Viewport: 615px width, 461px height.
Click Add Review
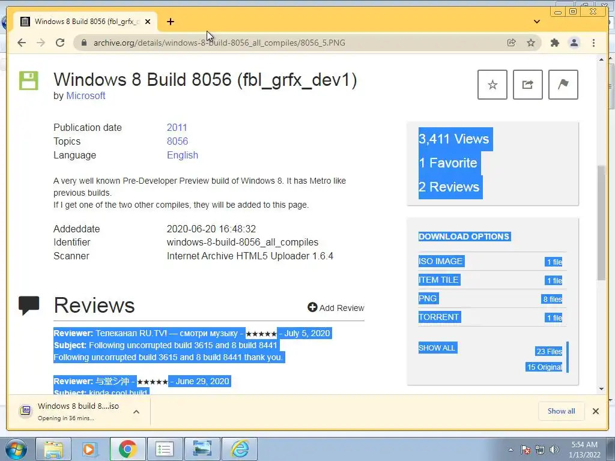[x=336, y=308]
